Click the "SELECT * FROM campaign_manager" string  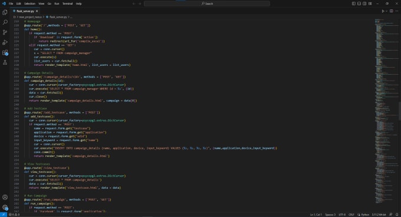pos(66,53)
